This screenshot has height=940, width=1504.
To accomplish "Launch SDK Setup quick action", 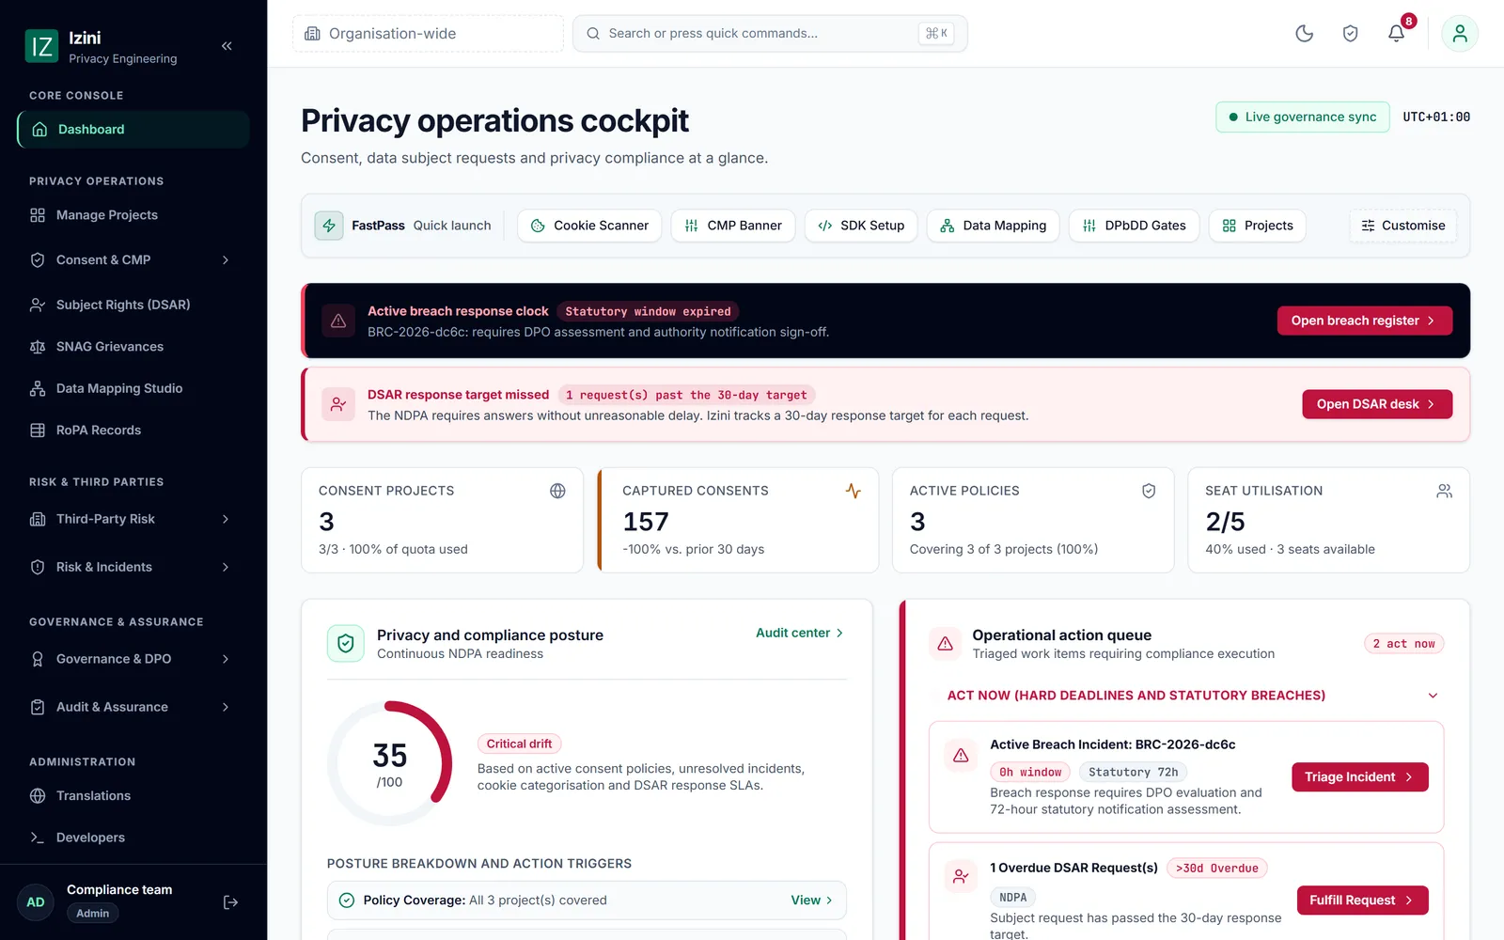I will [861, 226].
